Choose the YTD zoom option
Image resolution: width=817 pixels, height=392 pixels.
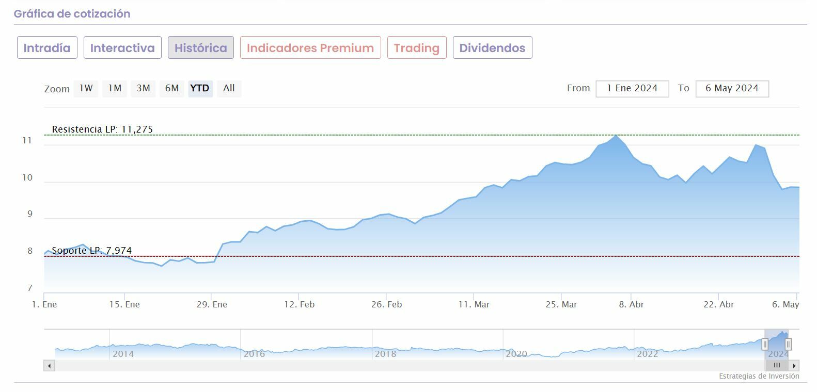tap(200, 88)
